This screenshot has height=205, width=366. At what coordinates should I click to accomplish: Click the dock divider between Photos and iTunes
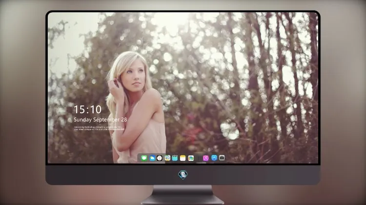tap(199, 158)
